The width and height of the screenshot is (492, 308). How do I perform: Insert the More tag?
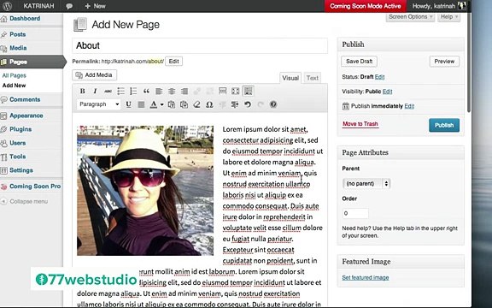pos(222,92)
